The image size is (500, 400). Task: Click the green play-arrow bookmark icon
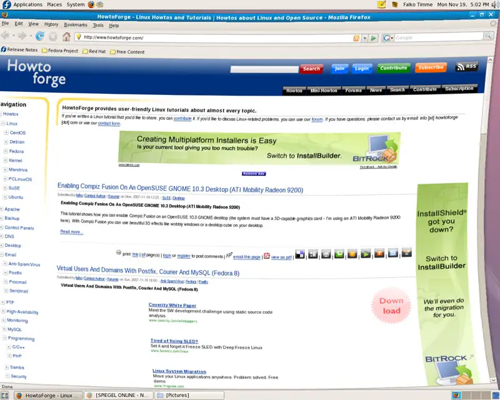366,254
